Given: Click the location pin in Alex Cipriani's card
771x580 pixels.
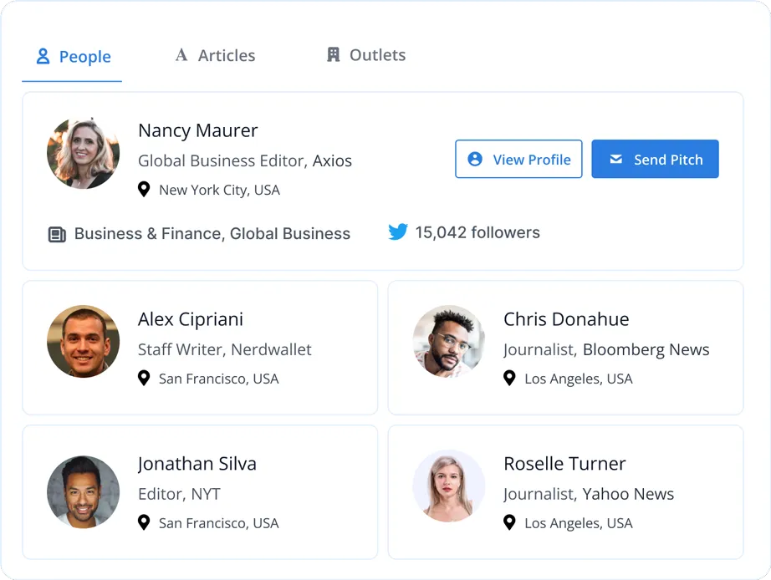Looking at the screenshot, I should click(144, 379).
